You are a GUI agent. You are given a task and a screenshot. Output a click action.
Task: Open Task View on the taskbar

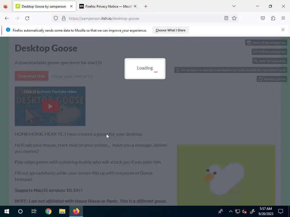pyautogui.click(x=34, y=211)
